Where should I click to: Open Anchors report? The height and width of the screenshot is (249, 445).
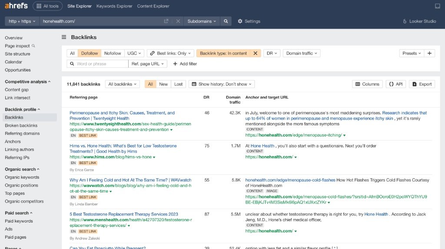click(13, 141)
